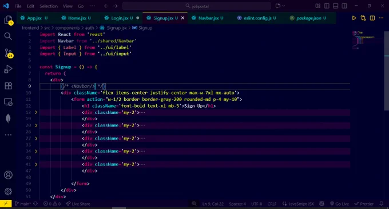
Task: Expand the collapsed ellipsis on line 13
Action: pyautogui.click(x=143, y=112)
